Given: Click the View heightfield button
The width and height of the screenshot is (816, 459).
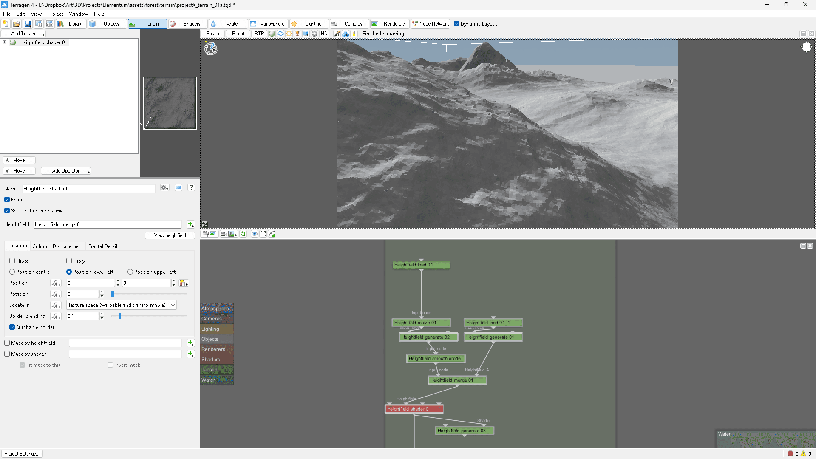Looking at the screenshot, I should (x=170, y=235).
